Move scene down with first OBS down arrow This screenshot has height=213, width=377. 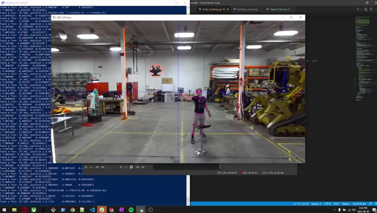[x=102, y=167]
